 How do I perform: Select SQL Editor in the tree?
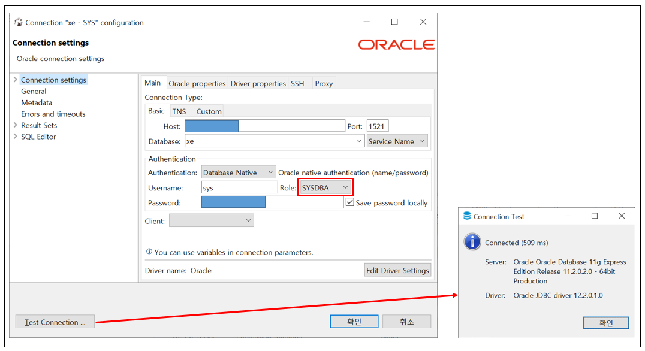pyautogui.click(x=38, y=137)
